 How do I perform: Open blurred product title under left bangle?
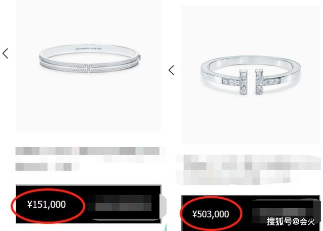(87, 158)
